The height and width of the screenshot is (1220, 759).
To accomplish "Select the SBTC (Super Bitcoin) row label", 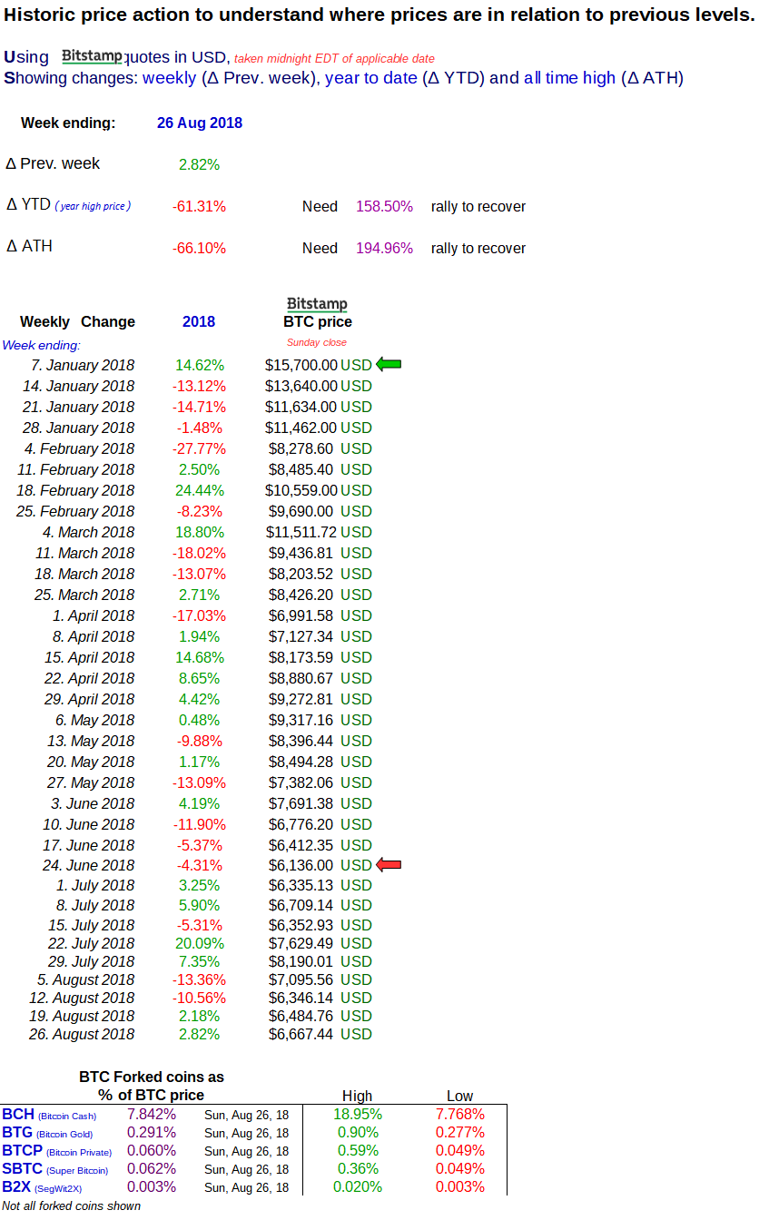I will coord(55,1168).
